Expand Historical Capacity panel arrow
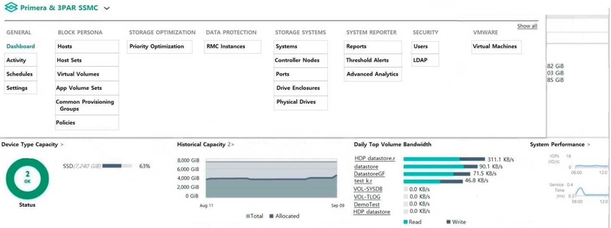Viewport: 611px width, 228px height. [233, 145]
